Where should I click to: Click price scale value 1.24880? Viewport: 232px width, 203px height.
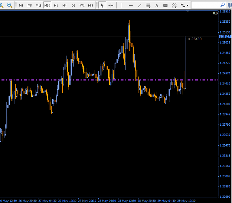click(x=225, y=53)
